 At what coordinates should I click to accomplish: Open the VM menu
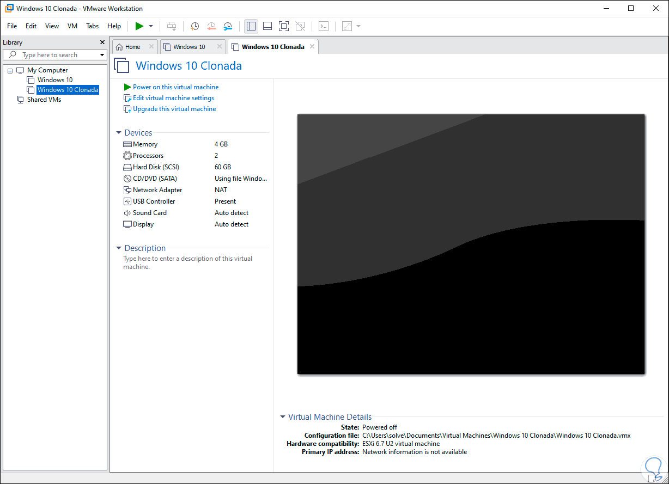pos(72,26)
